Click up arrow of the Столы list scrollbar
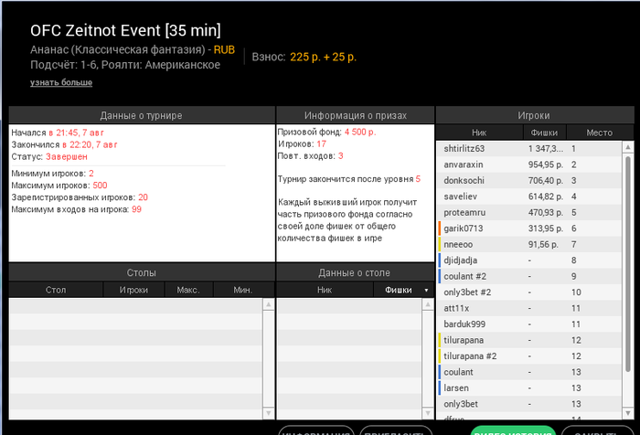This screenshot has width=640, height=435. [269, 304]
